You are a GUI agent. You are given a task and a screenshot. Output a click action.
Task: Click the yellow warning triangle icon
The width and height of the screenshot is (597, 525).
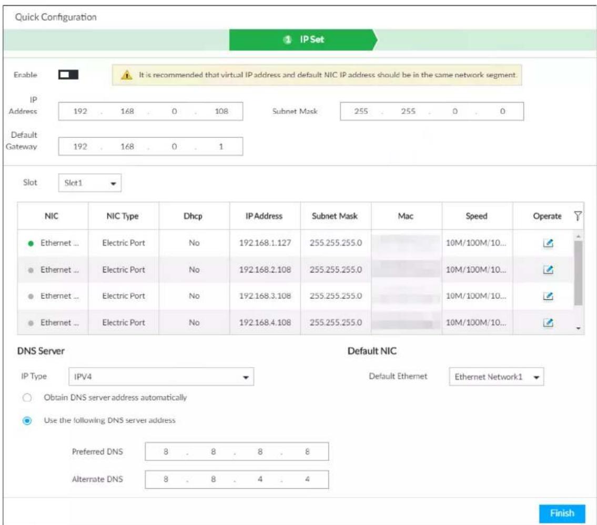click(126, 75)
